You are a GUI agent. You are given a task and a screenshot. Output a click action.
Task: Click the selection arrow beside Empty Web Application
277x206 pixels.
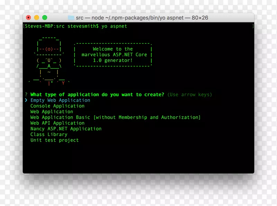coord(26,100)
